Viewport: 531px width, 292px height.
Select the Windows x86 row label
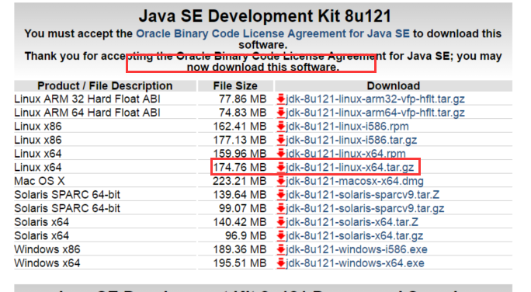(x=47, y=249)
